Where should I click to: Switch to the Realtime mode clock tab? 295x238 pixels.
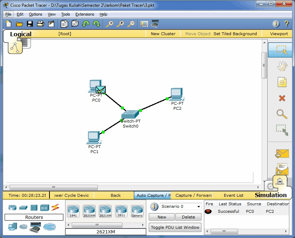pos(270,186)
